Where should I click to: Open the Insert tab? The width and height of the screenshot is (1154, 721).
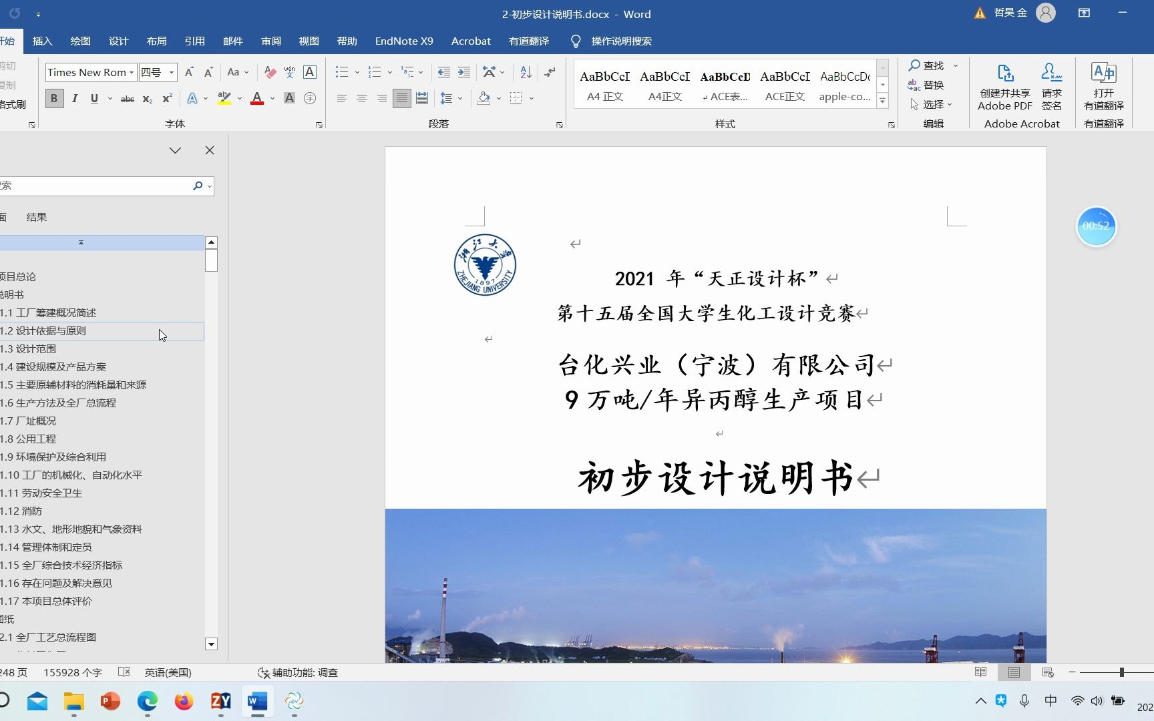point(42,41)
